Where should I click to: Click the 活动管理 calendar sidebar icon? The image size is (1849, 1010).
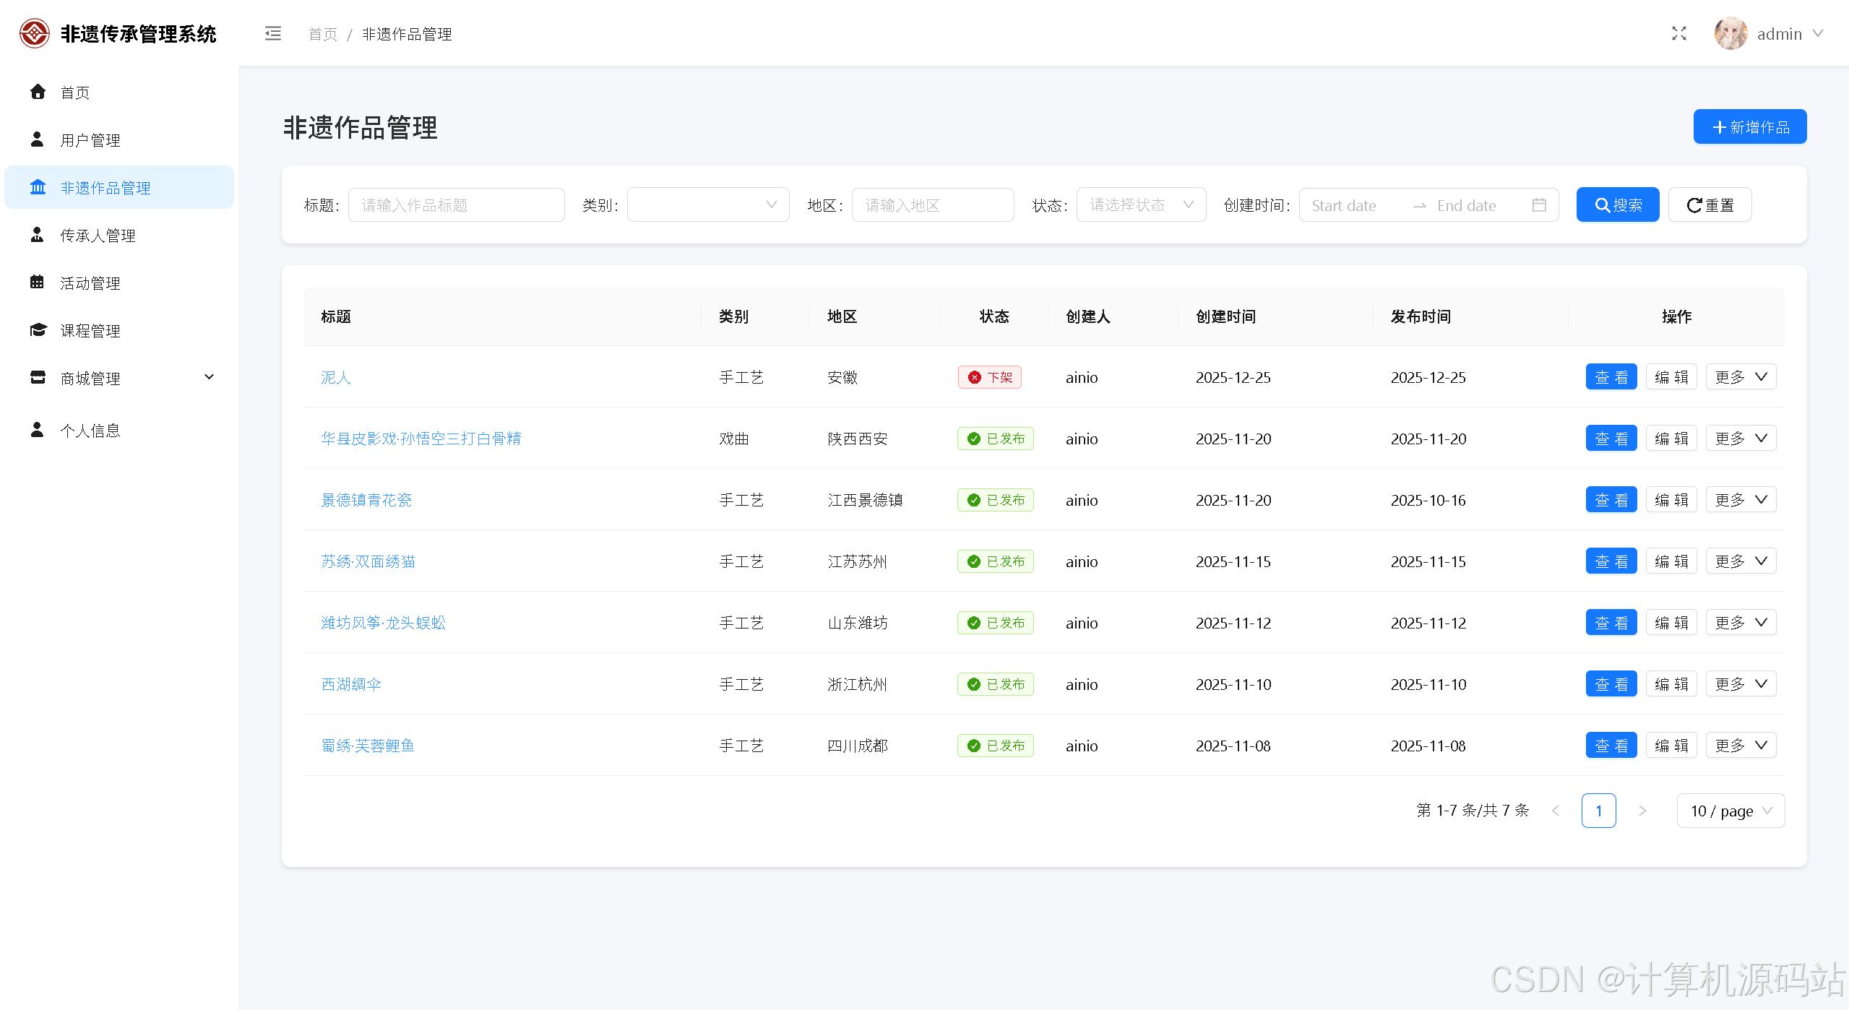[x=38, y=282]
